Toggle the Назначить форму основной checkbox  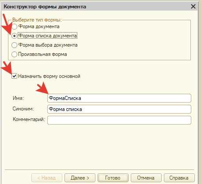click(14, 76)
